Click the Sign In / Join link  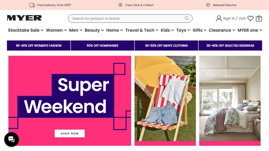[235, 18]
